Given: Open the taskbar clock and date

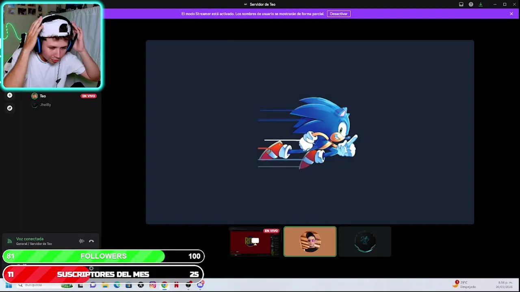Looking at the screenshot, I should [504, 285].
